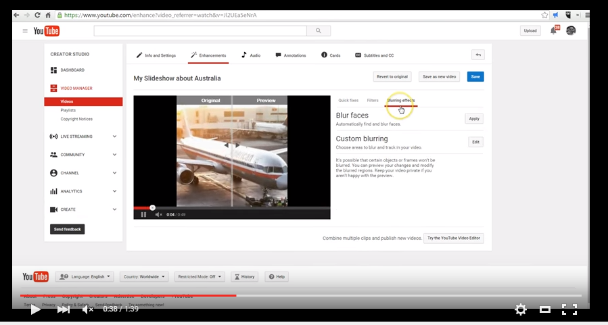This screenshot has height=325, width=608.
Task: Click the dark extension icon beside the megaphone
Action: 568,15
